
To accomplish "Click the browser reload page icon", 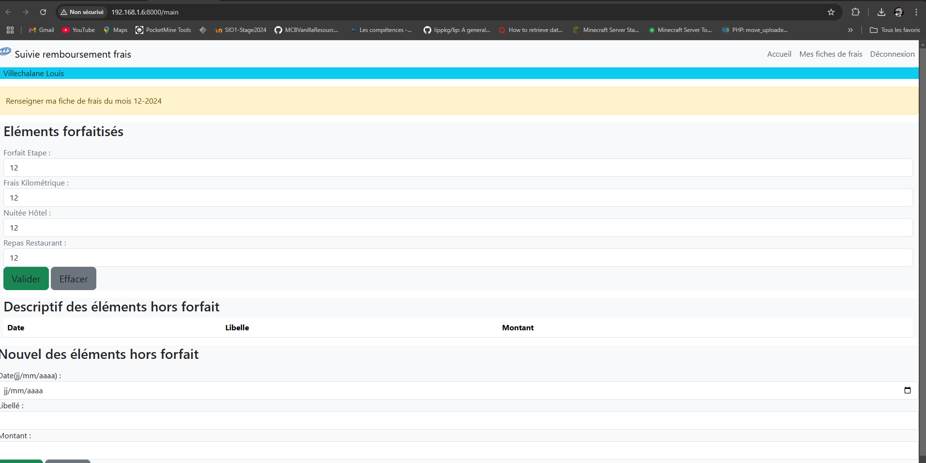I will [x=43, y=12].
